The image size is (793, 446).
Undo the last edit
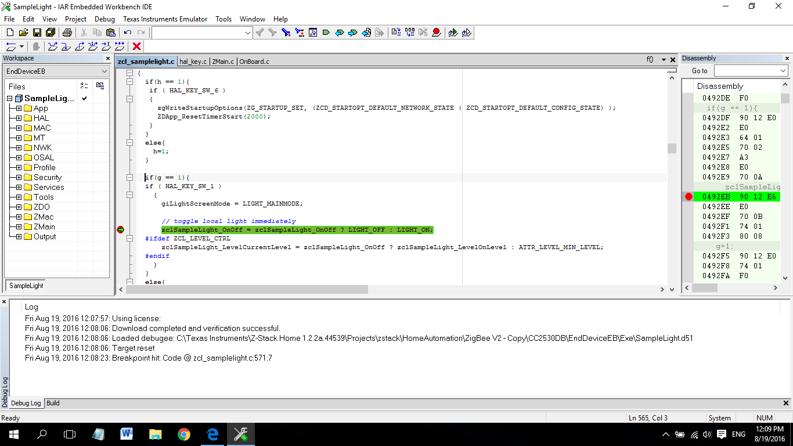click(x=127, y=33)
